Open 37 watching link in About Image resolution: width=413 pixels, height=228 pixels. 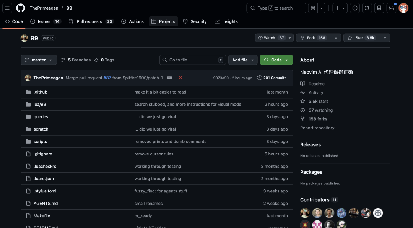point(317,110)
